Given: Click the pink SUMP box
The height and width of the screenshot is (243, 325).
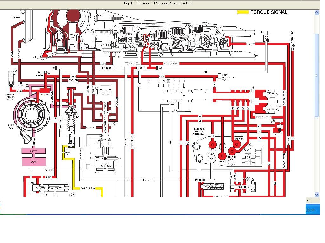Looking at the screenshot, I should (34, 162).
